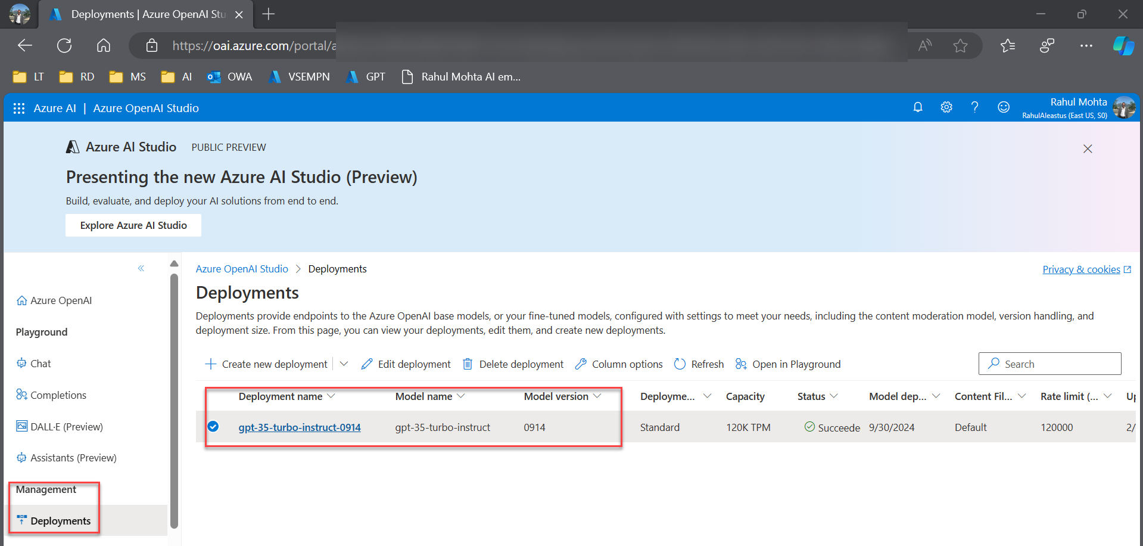
Task: Open a new browser tab
Action: (x=269, y=14)
